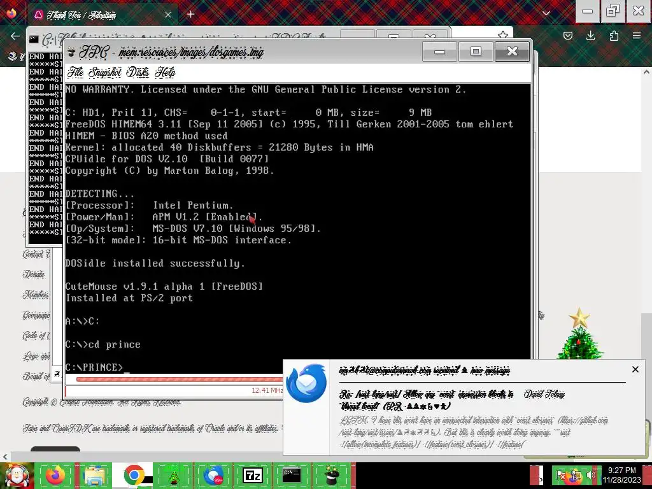
Task: Click the Pocket save icon in Firefox
Action: [x=567, y=36]
